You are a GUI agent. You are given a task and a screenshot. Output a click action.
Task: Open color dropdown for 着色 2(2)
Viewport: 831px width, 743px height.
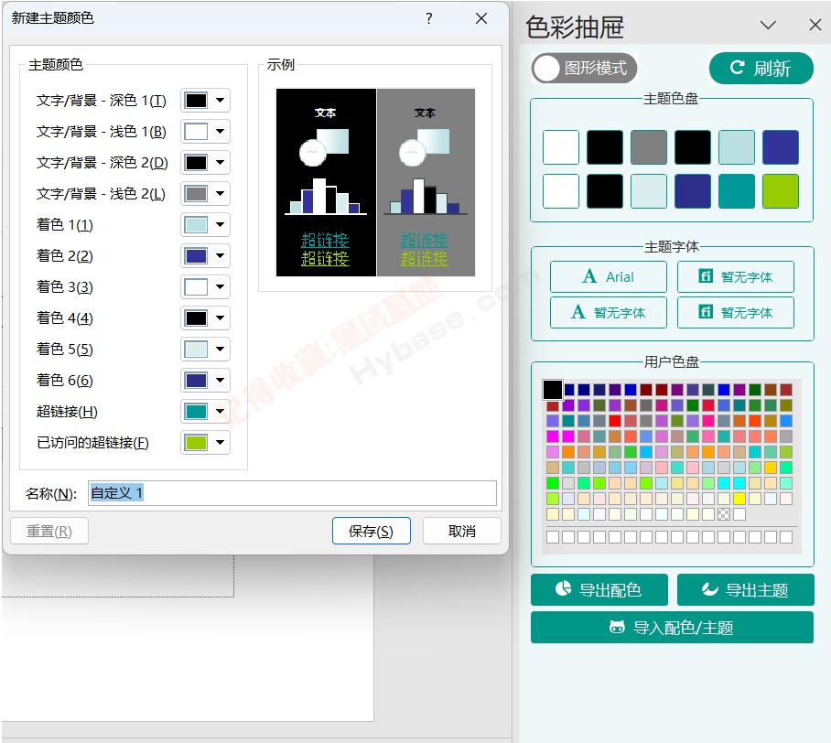[x=206, y=256]
